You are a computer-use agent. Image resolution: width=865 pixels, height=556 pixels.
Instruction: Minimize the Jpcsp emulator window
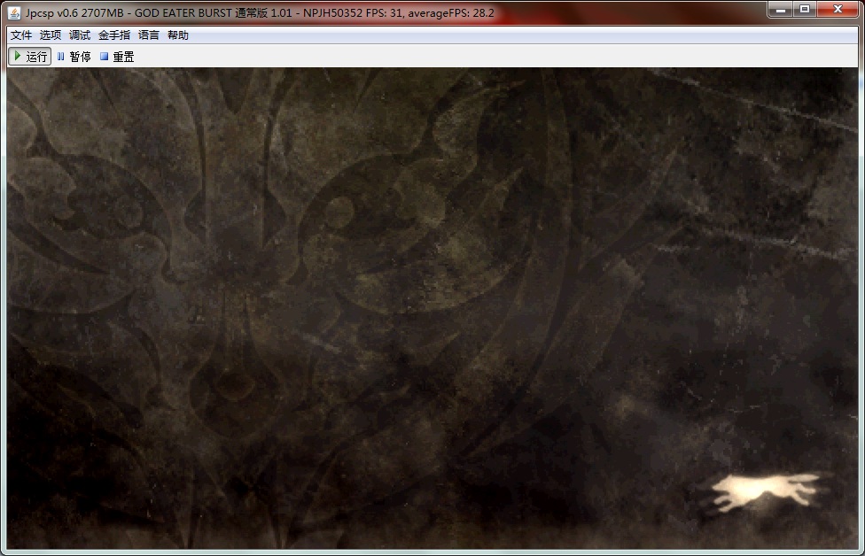(780, 10)
